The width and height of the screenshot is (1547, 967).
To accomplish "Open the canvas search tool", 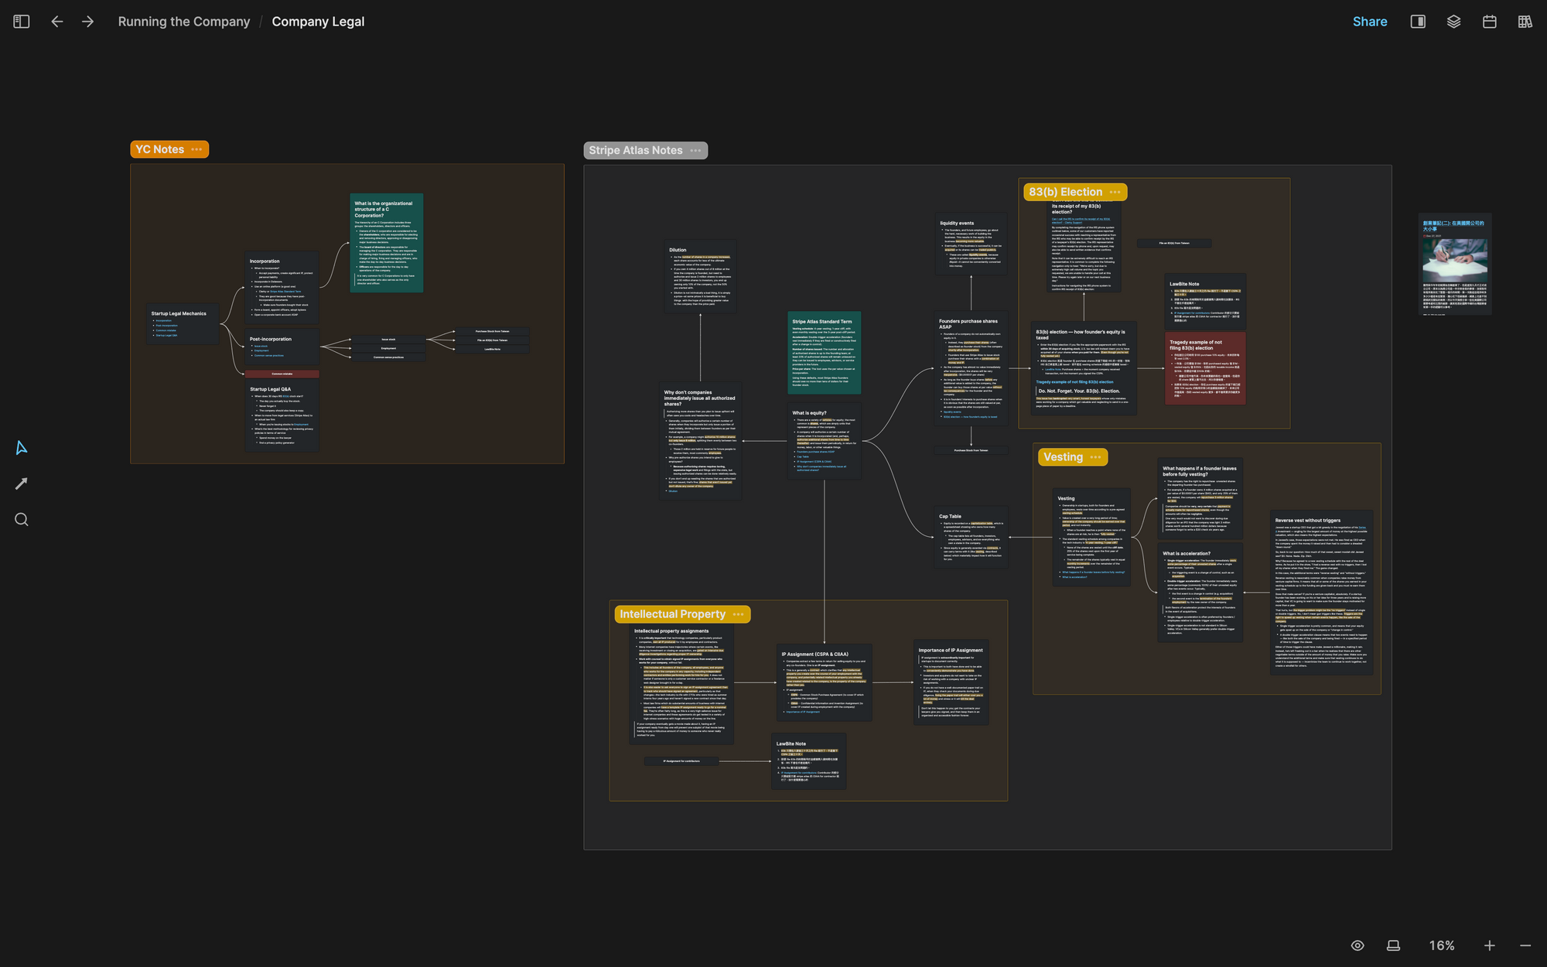I will [22, 520].
